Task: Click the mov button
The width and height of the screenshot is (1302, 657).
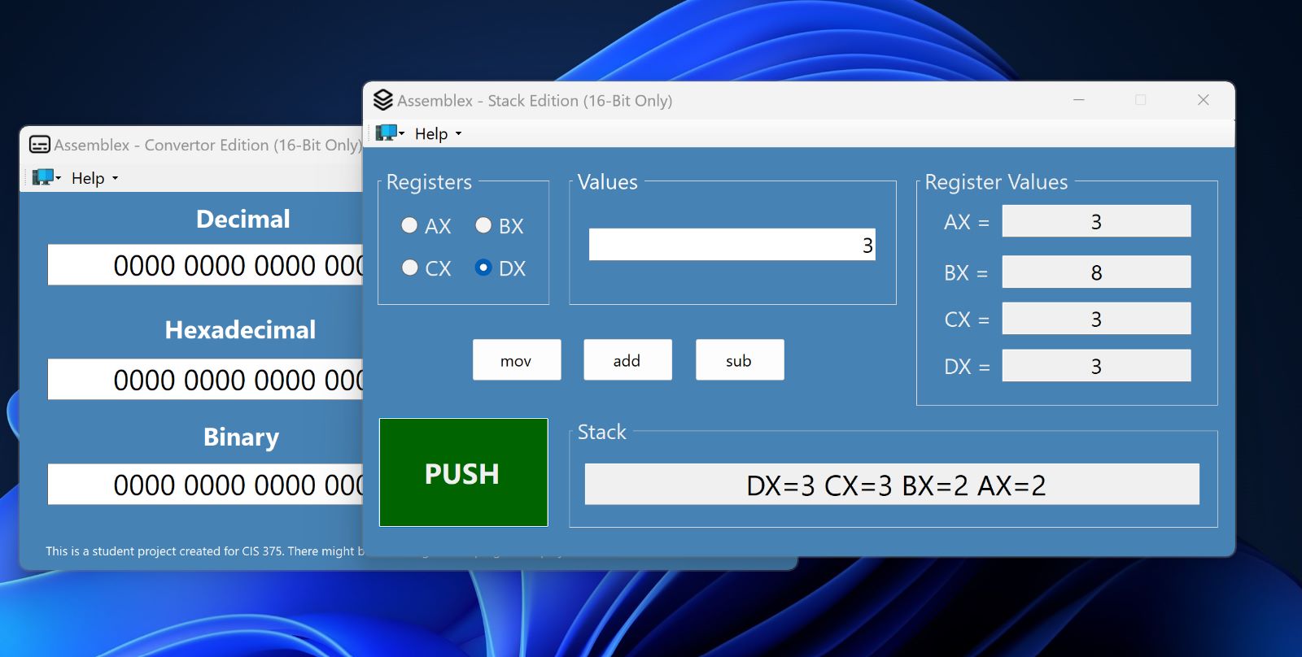Action: 517,359
